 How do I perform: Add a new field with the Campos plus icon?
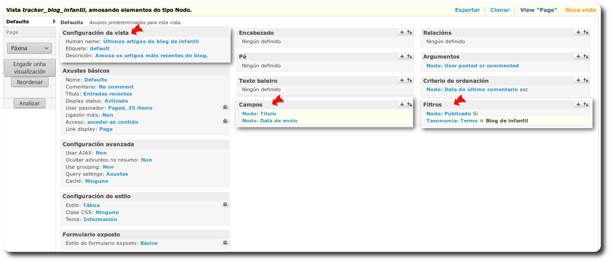(x=402, y=104)
